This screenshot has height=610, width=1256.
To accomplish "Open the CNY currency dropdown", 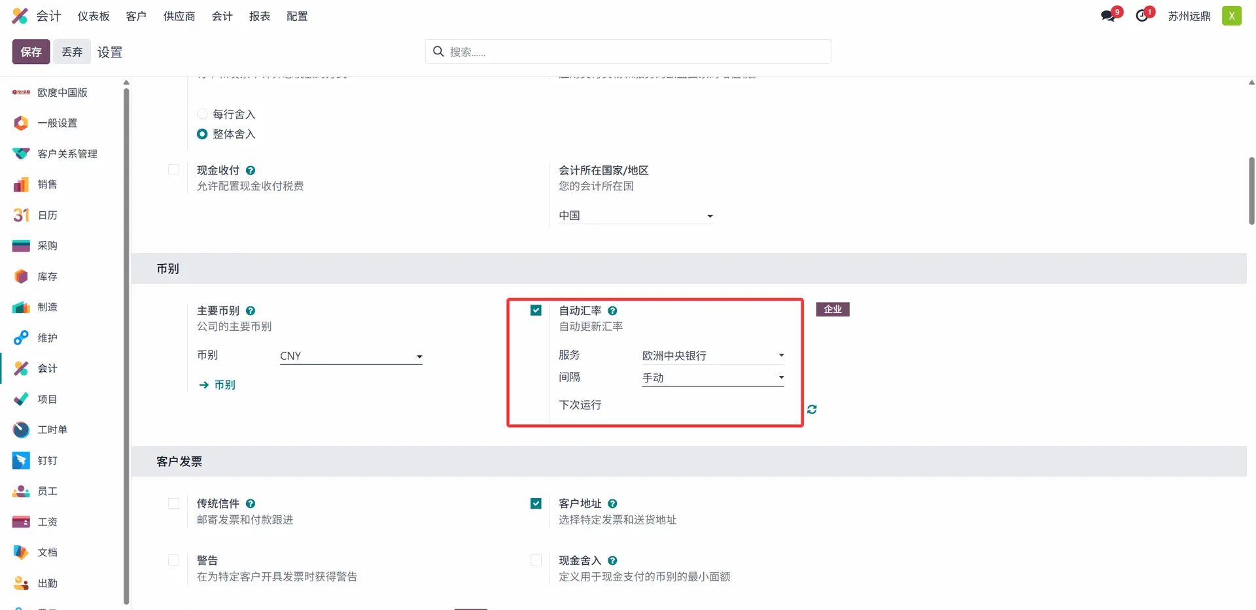I will 351,356.
